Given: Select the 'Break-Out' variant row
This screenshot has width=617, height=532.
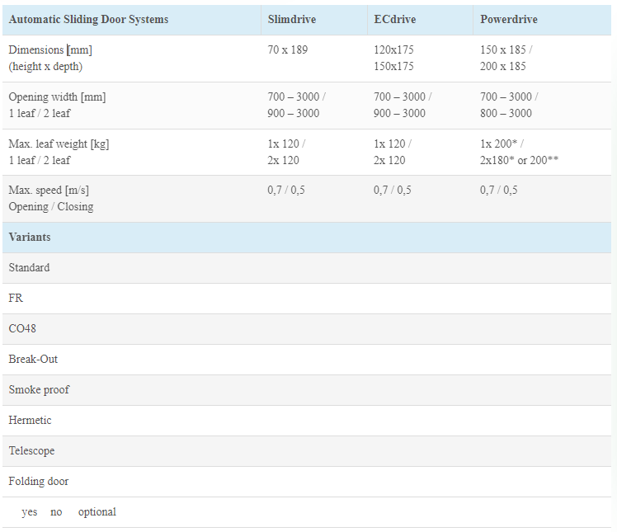Looking at the screenshot, I should click(307, 360).
